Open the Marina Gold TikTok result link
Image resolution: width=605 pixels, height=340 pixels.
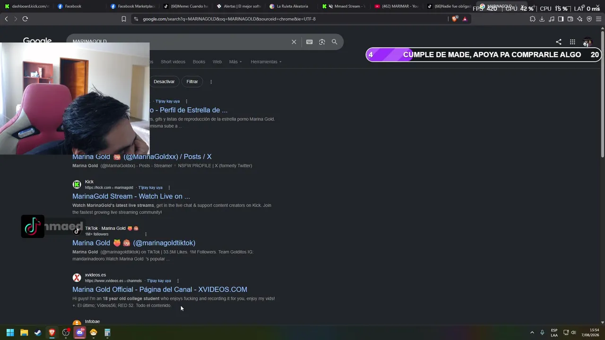pyautogui.click(x=134, y=243)
